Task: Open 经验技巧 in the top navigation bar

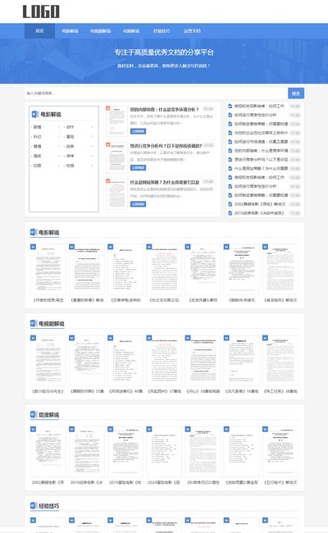Action: click(162, 31)
